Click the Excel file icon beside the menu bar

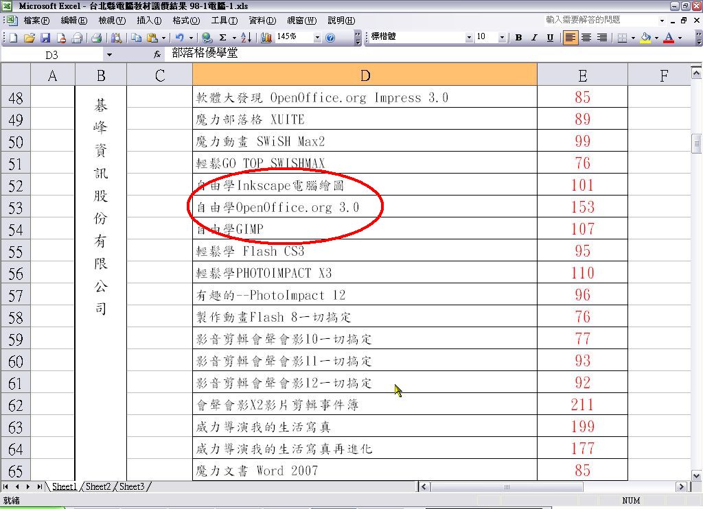[11, 20]
